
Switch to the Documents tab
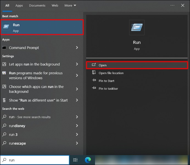tap(37, 5)
